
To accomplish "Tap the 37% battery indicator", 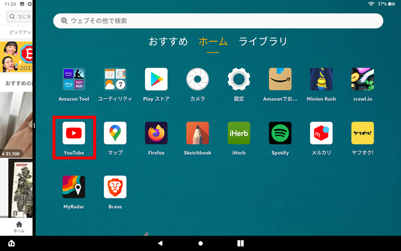I will [386, 4].
